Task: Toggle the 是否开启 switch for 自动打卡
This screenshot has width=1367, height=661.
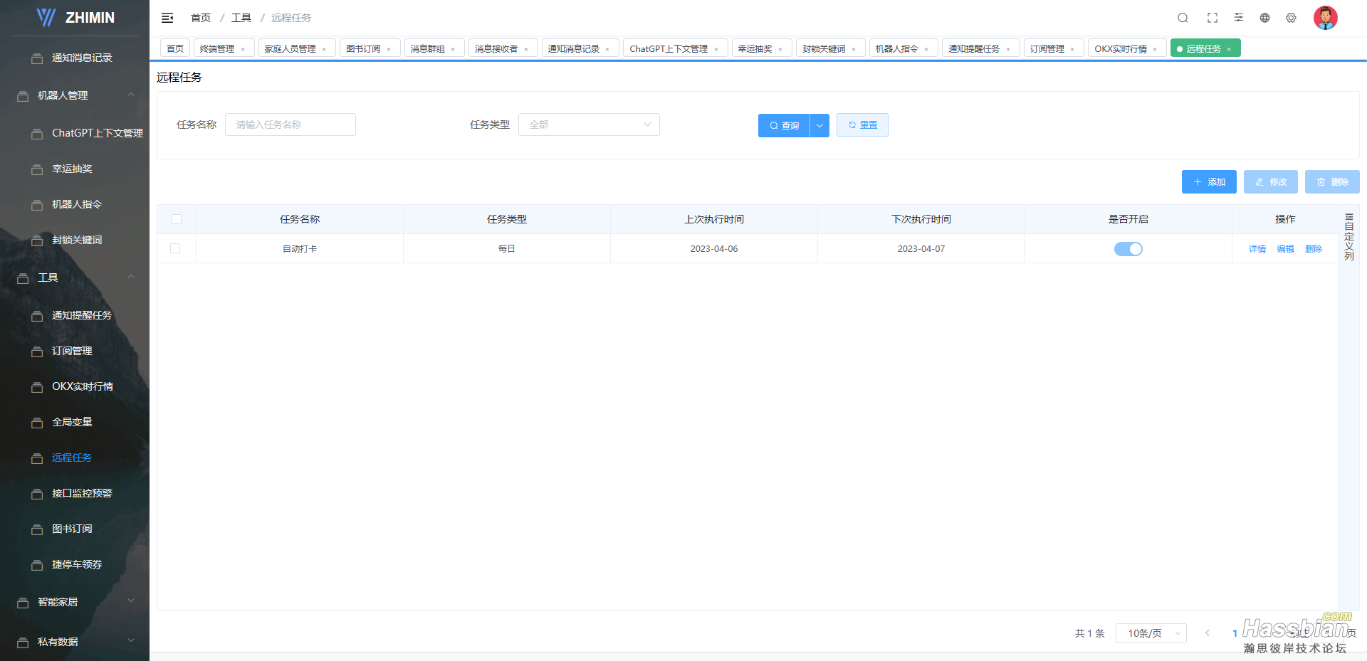Action: [x=1128, y=249]
